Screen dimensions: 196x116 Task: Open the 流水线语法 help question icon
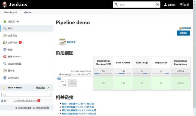click(x=5, y=78)
